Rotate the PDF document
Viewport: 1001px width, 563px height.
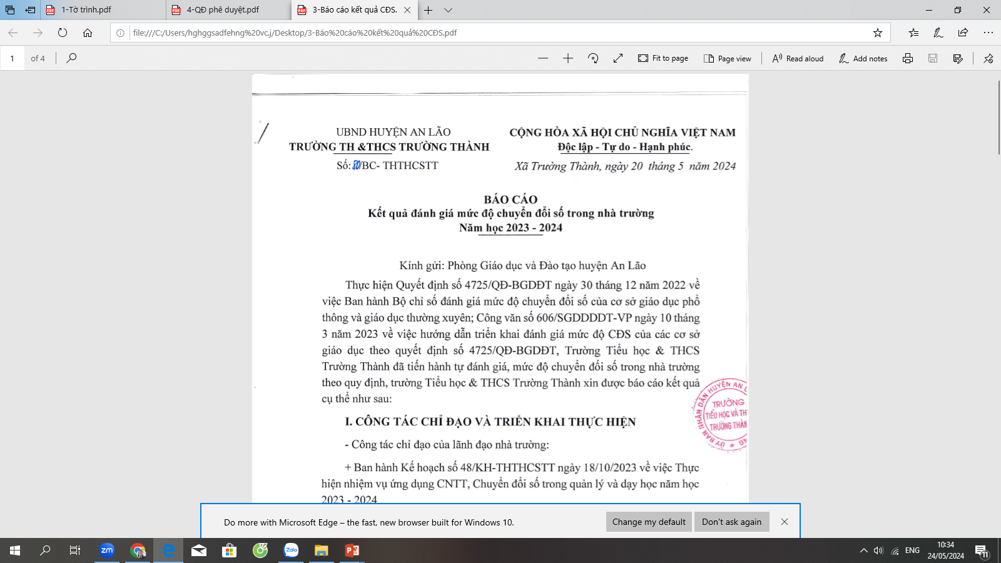click(x=593, y=58)
